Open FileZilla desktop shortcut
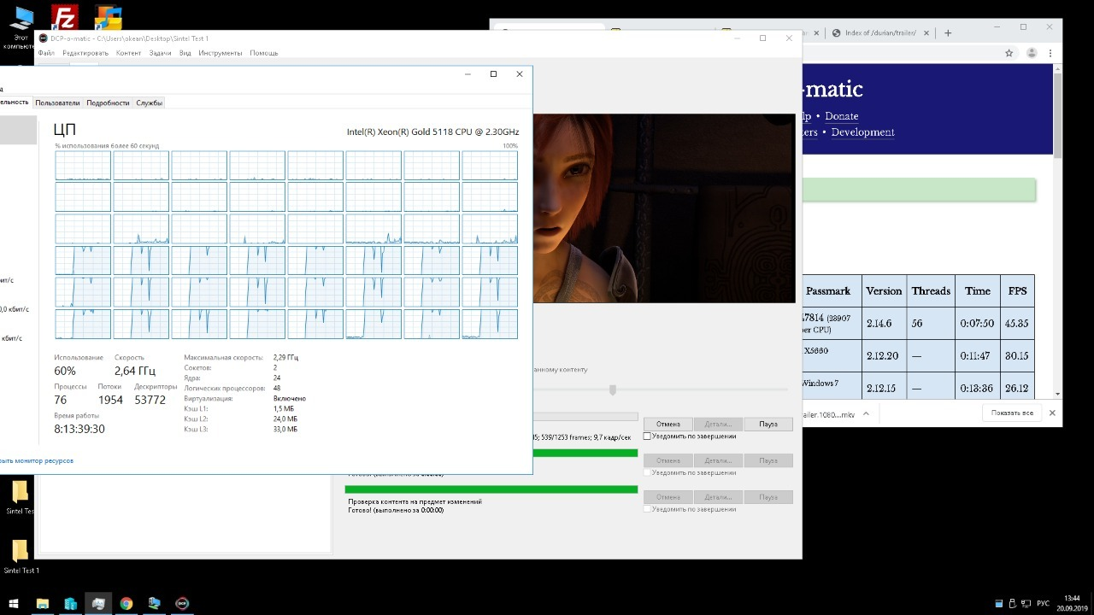The height and width of the screenshot is (615, 1094). click(64, 17)
